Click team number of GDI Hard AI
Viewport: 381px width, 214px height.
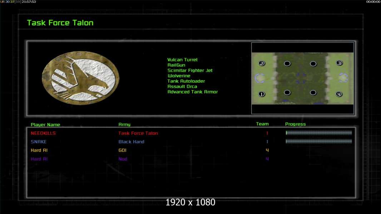tap(267, 150)
